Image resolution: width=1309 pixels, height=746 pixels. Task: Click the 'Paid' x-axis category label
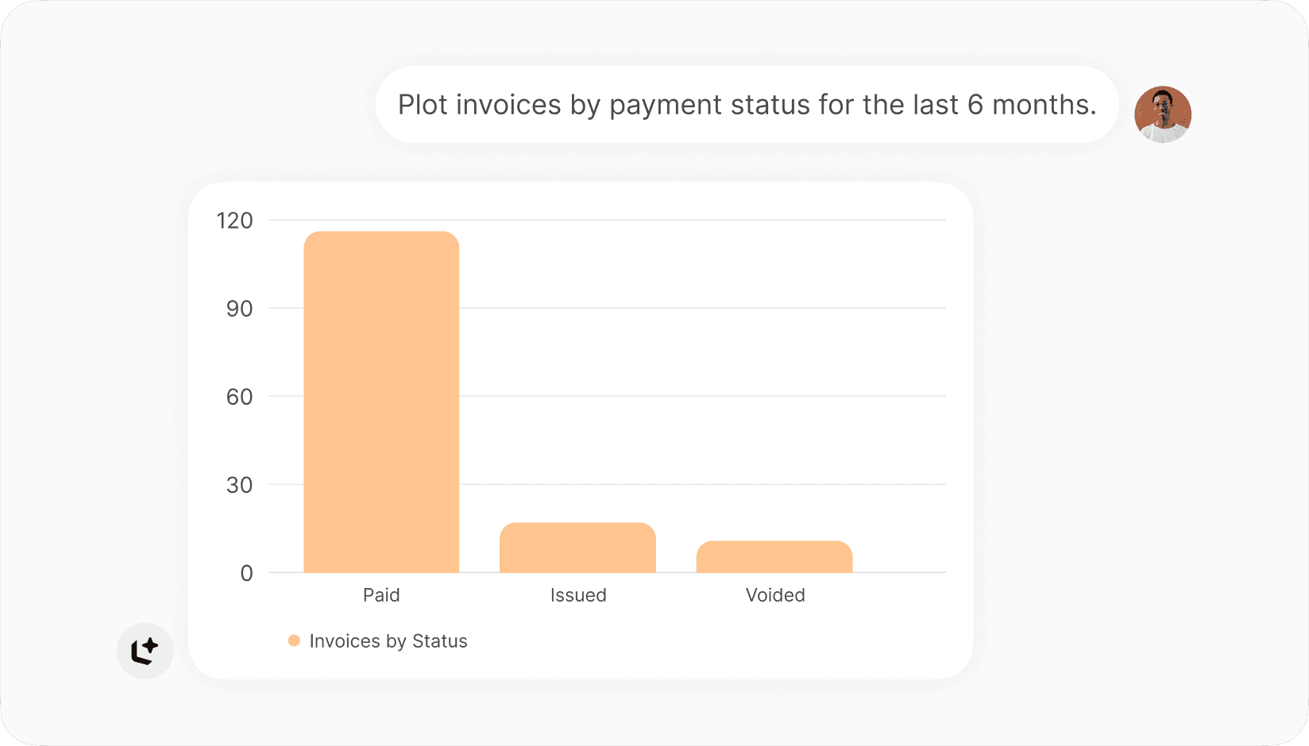coord(381,595)
